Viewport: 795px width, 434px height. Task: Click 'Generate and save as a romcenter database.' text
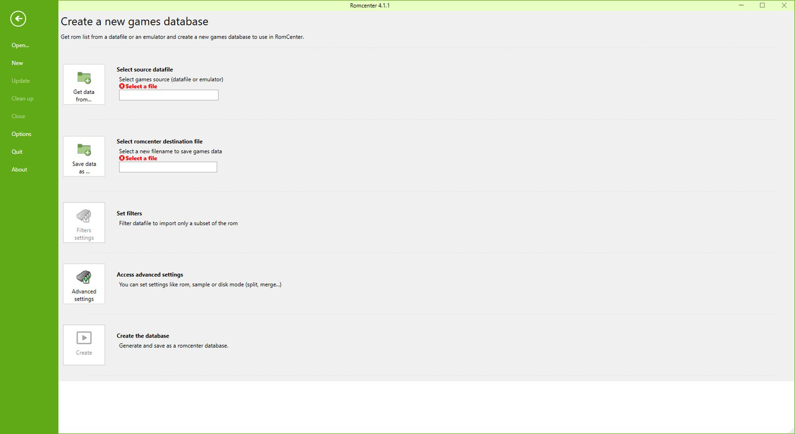point(174,346)
